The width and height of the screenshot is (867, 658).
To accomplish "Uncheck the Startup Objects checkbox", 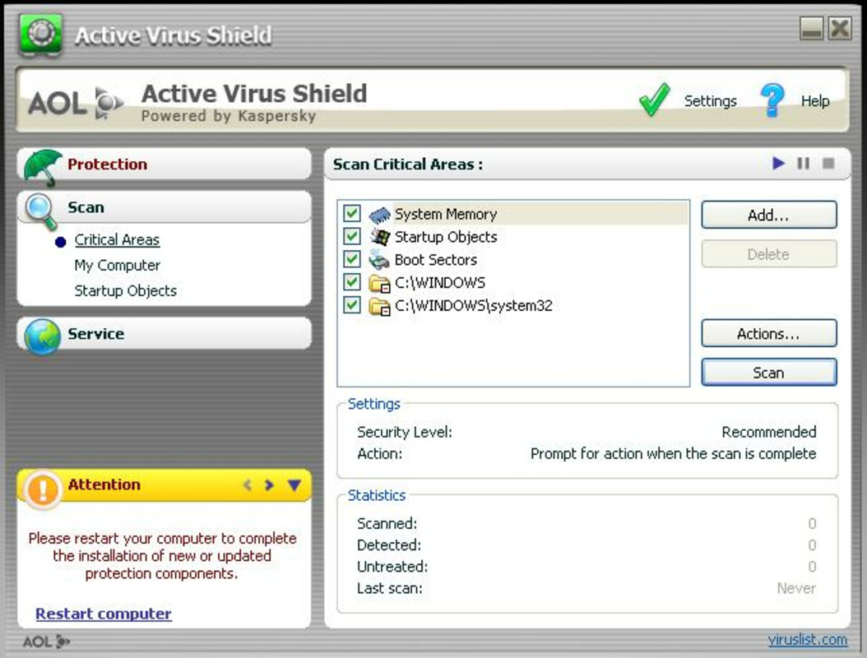I will coord(352,236).
